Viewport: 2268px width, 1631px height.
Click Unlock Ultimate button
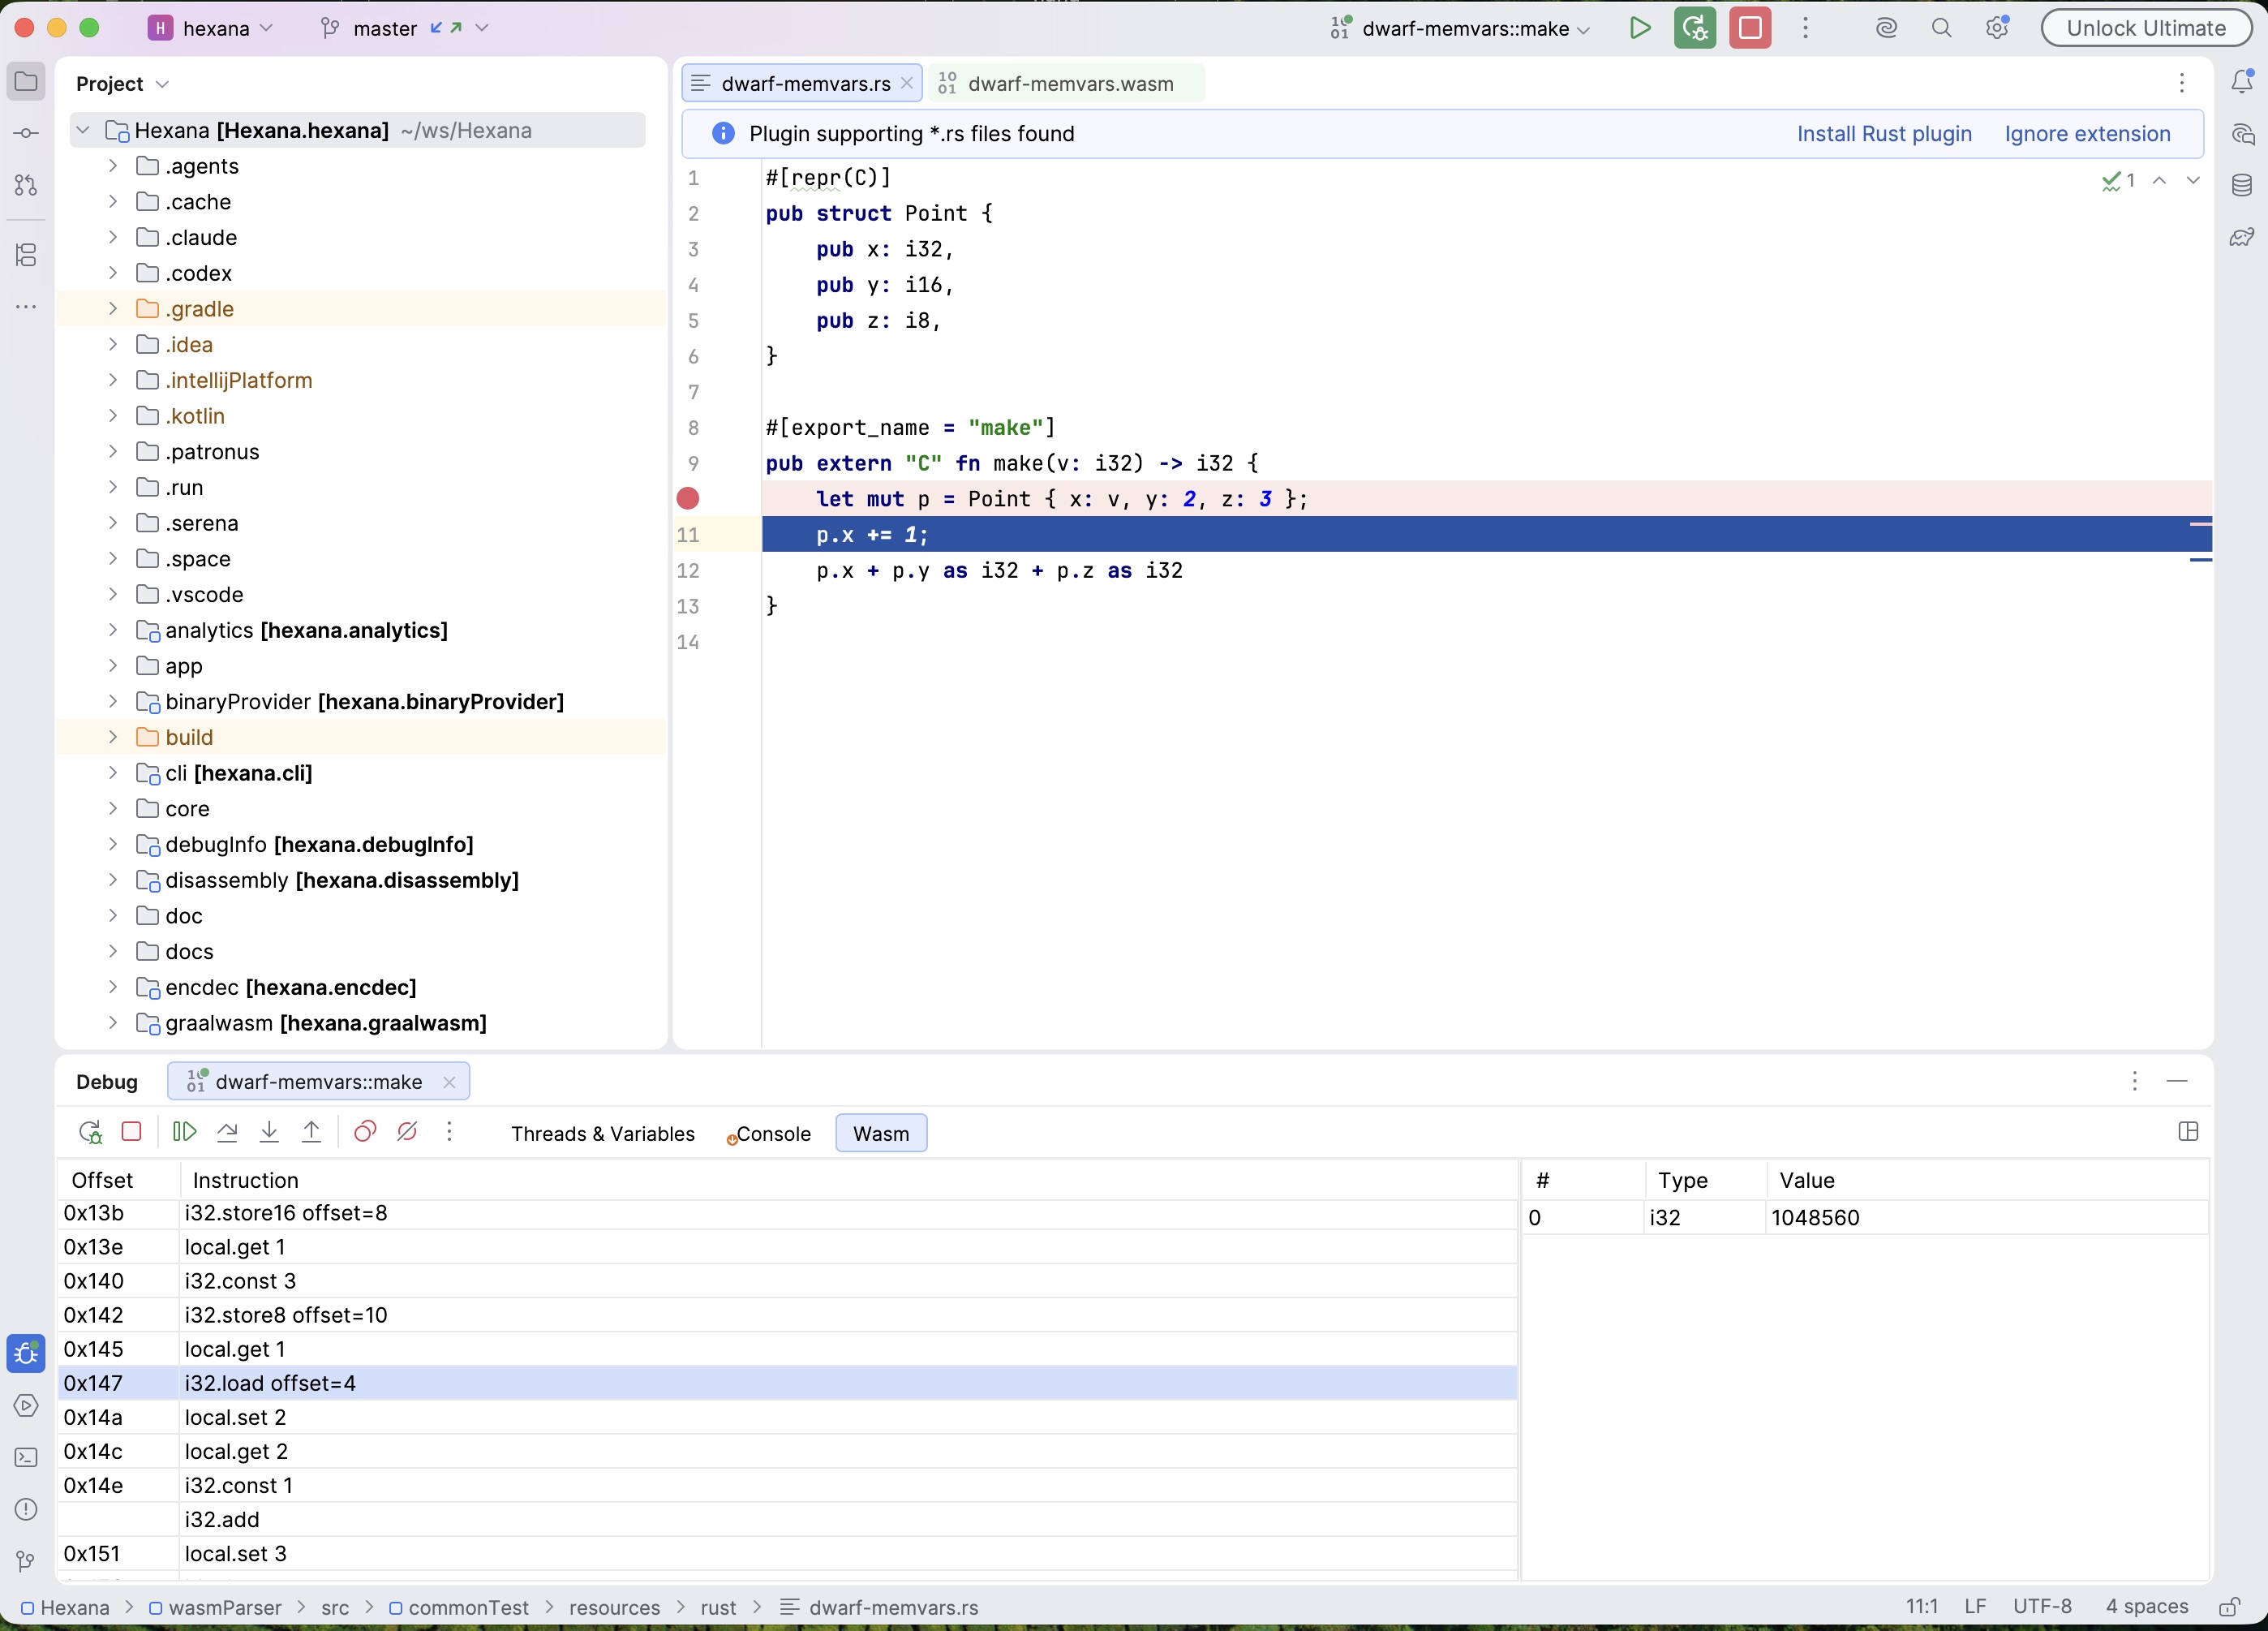click(x=2146, y=28)
